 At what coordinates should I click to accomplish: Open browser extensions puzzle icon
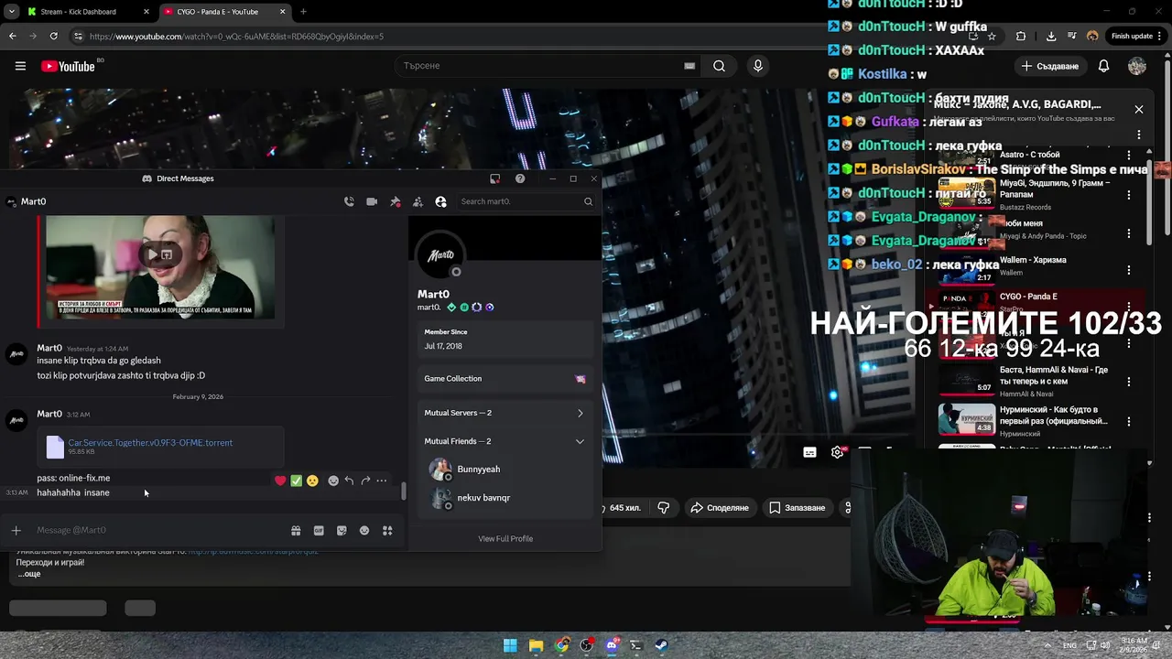[x=1021, y=37]
